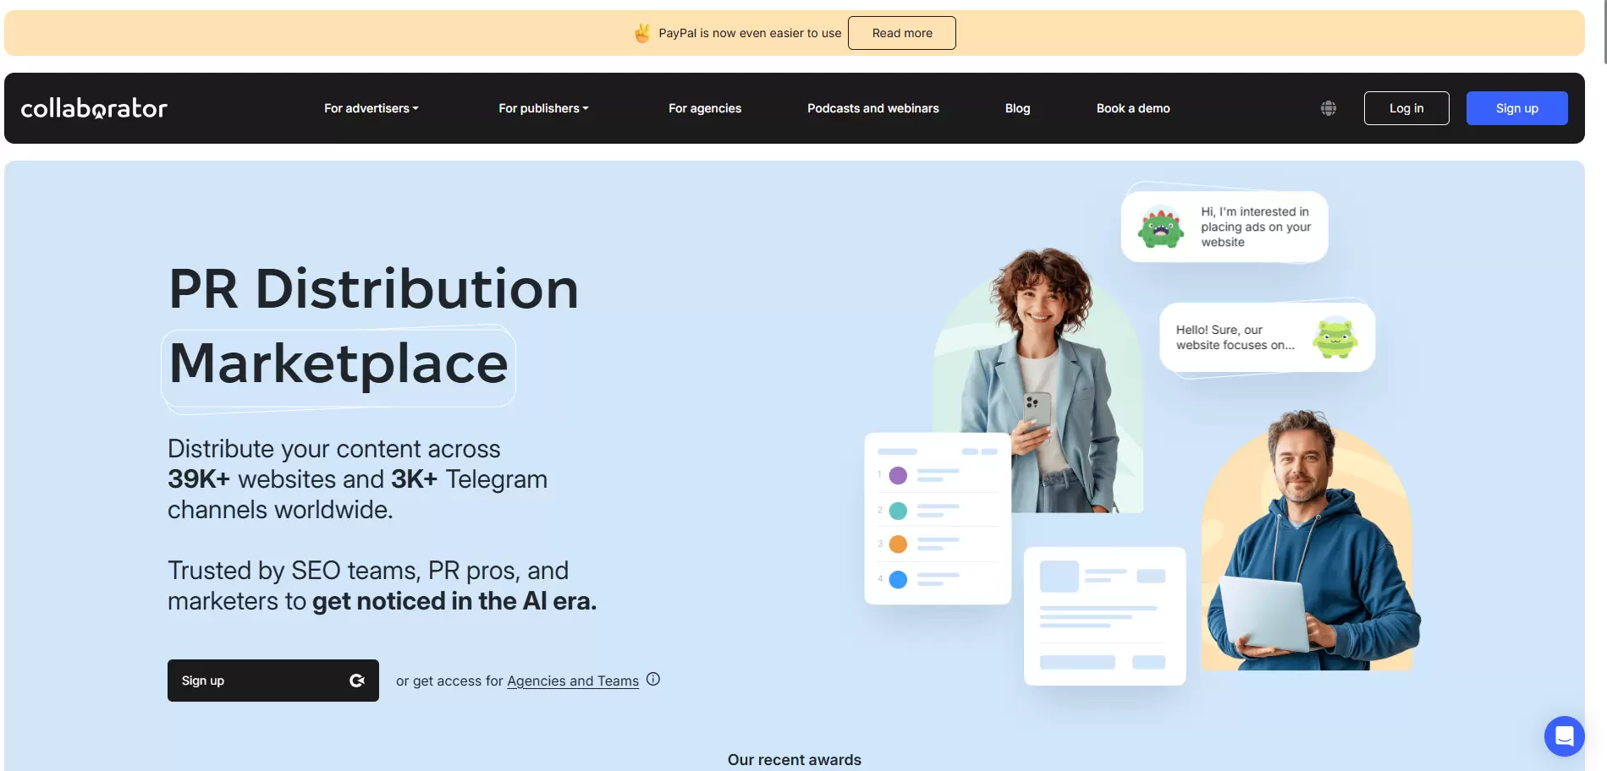Expand the For advertisers dropdown
Image resolution: width=1607 pixels, height=771 pixels.
tap(371, 108)
